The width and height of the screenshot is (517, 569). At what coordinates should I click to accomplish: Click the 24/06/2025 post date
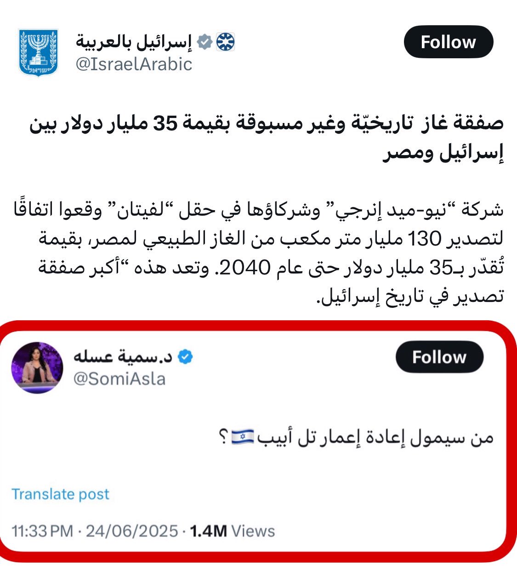tap(132, 531)
